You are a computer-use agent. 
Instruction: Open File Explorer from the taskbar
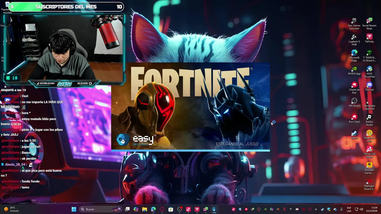point(145,209)
